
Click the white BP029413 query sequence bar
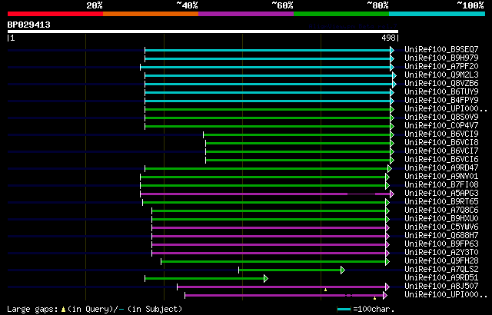[203, 31]
